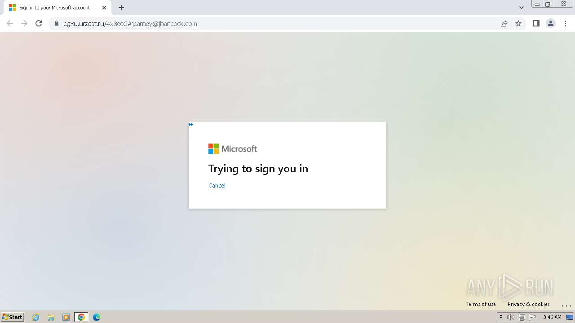Click the Share this page icon
Image resolution: width=575 pixels, height=323 pixels.
tap(504, 23)
